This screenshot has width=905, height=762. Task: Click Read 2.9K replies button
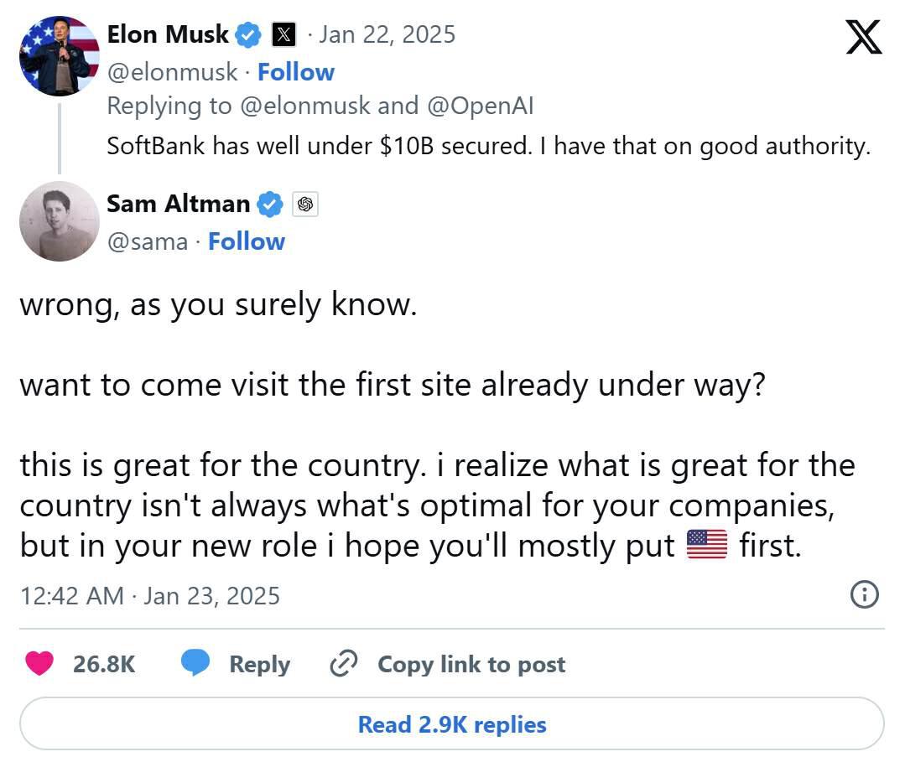[451, 724]
